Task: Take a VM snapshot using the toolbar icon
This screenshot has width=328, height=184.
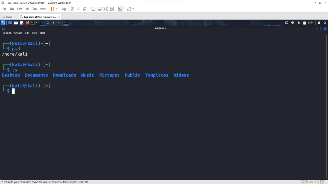Action: pyautogui.click(x=72, y=9)
